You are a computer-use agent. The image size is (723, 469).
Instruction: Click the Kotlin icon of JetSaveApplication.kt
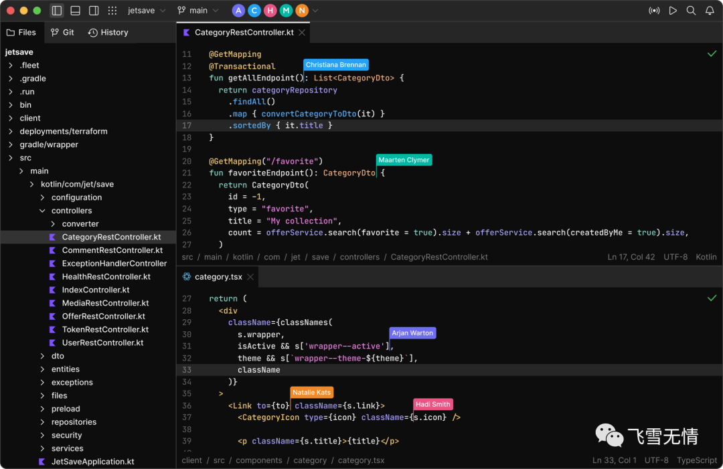point(42,461)
